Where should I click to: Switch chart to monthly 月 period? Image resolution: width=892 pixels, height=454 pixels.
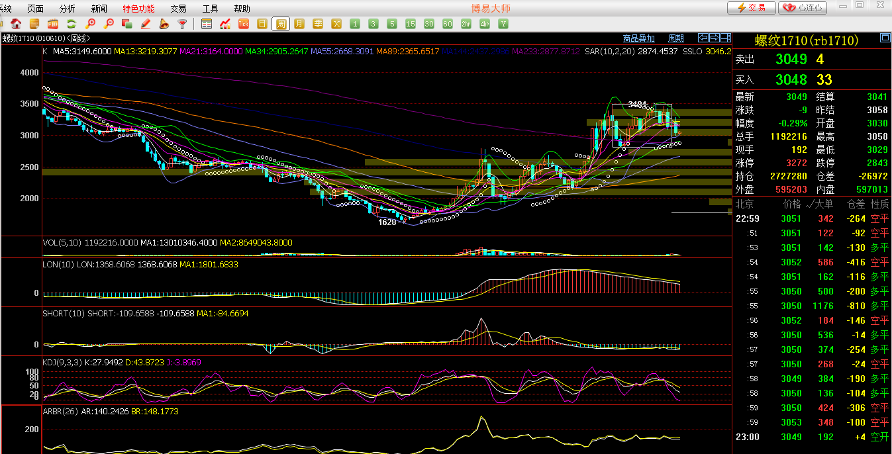(299, 24)
